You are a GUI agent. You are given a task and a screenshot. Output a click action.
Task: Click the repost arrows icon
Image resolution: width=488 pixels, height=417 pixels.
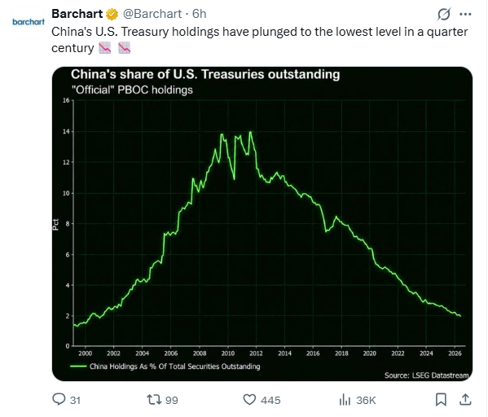pos(154,400)
